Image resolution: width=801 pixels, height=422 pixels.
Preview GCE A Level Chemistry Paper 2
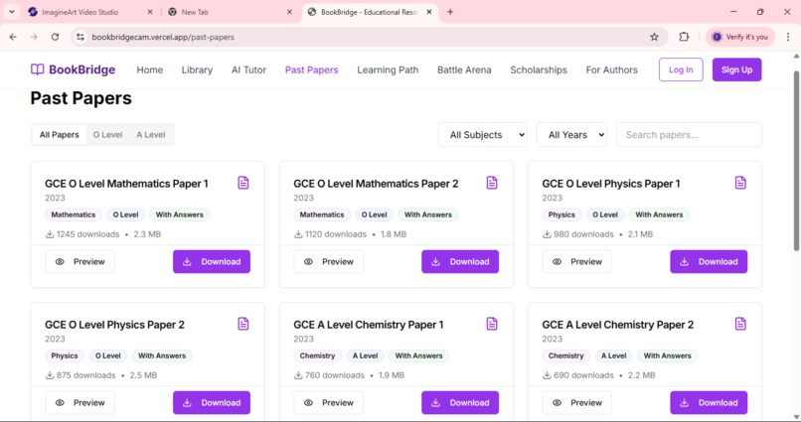click(576, 402)
